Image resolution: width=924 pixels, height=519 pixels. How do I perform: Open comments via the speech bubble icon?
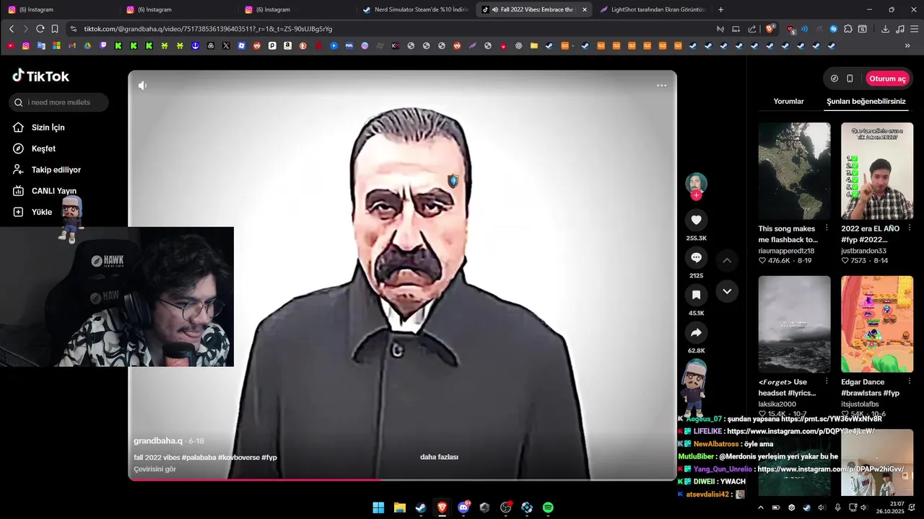(696, 257)
